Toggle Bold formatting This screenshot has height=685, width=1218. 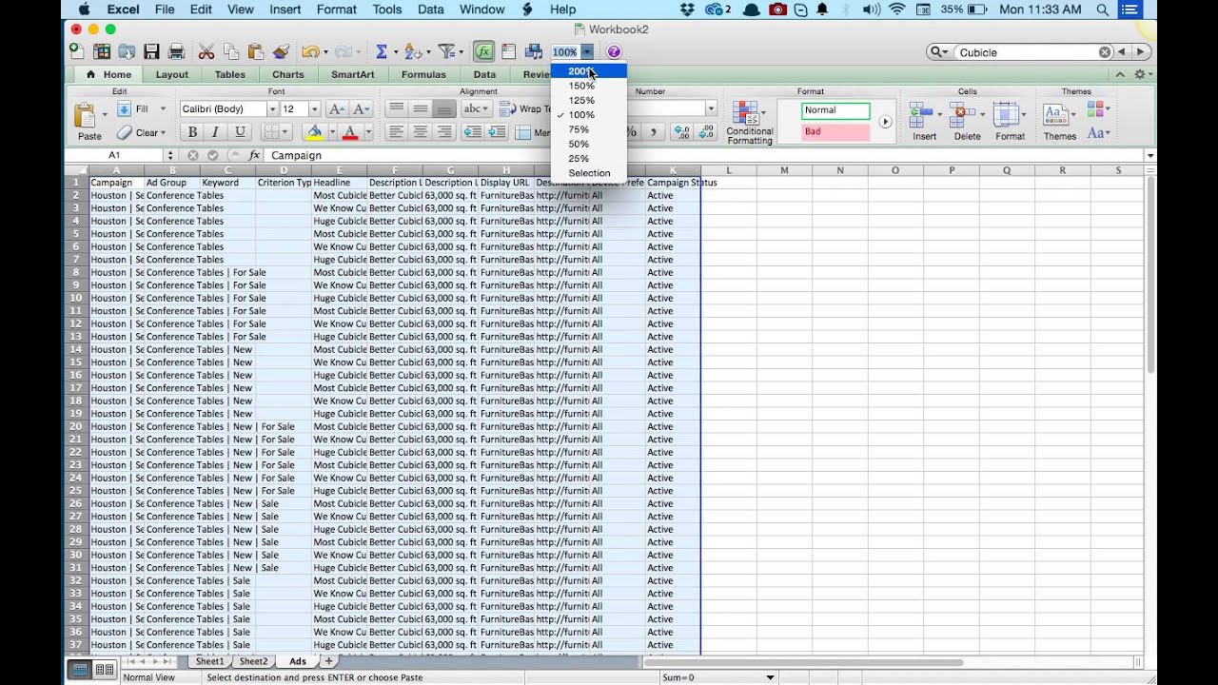[x=192, y=132]
